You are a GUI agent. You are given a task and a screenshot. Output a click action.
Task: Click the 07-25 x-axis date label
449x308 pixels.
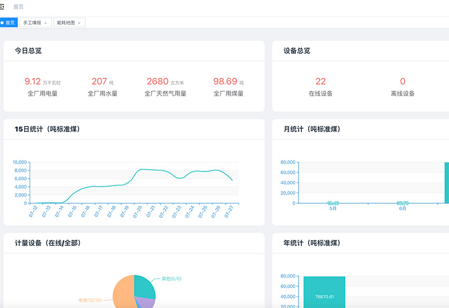[203, 212]
